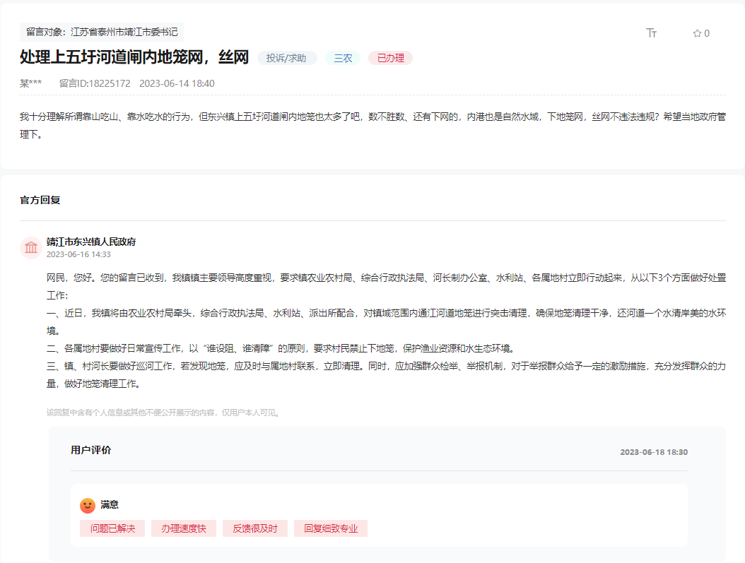Click the smiling satisfaction emoji icon
The height and width of the screenshot is (563, 745).
[87, 504]
